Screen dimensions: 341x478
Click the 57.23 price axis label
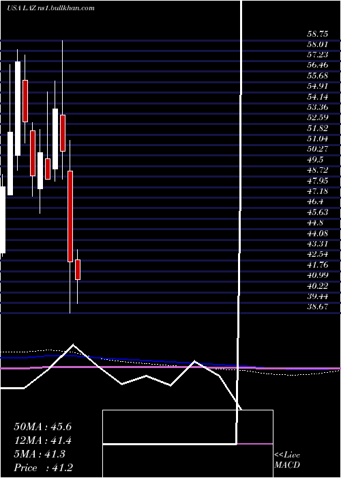[x=317, y=55]
